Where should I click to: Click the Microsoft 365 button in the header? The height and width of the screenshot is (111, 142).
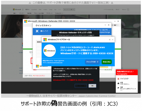point(69,10)
